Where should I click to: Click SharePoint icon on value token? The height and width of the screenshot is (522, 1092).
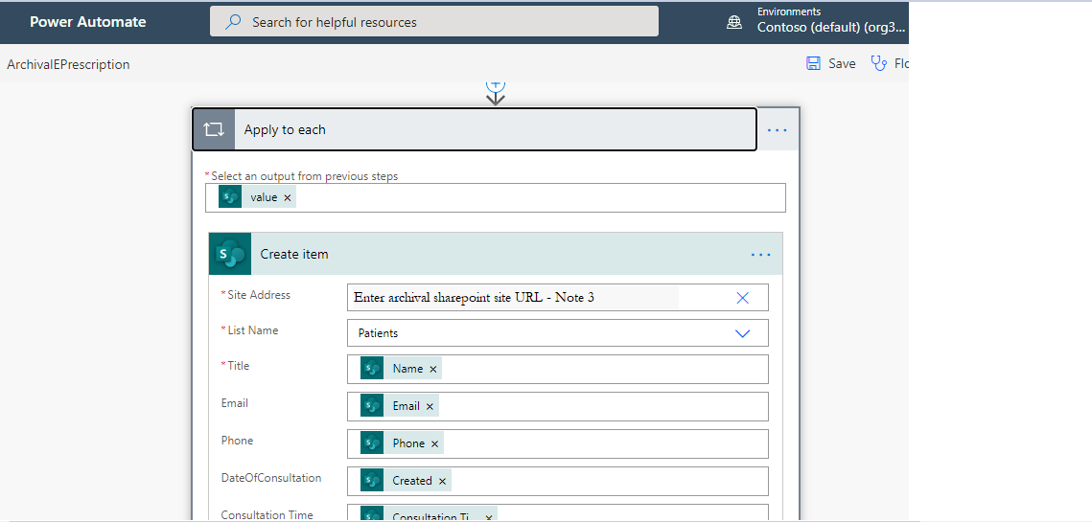pos(230,197)
